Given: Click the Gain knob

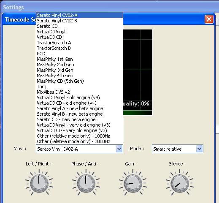Looking at the screenshot, I should click(x=133, y=183).
